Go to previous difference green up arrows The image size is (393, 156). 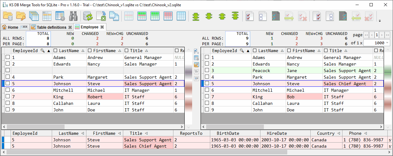click(x=222, y=16)
